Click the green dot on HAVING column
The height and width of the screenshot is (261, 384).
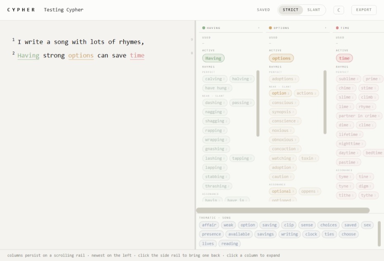point(204,28)
